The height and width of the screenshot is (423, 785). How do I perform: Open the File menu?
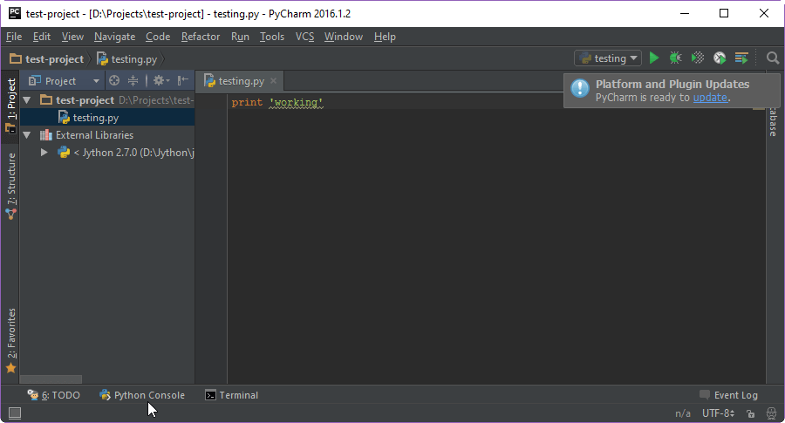14,37
